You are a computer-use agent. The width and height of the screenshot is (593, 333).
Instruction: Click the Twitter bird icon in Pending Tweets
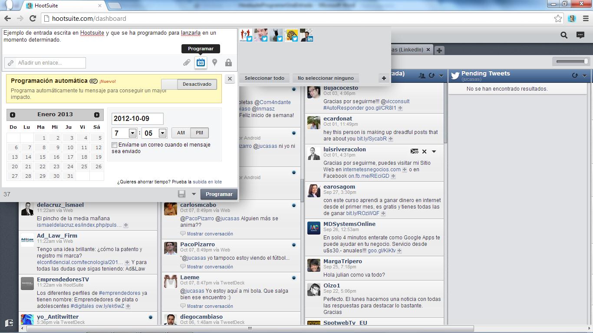click(x=455, y=76)
